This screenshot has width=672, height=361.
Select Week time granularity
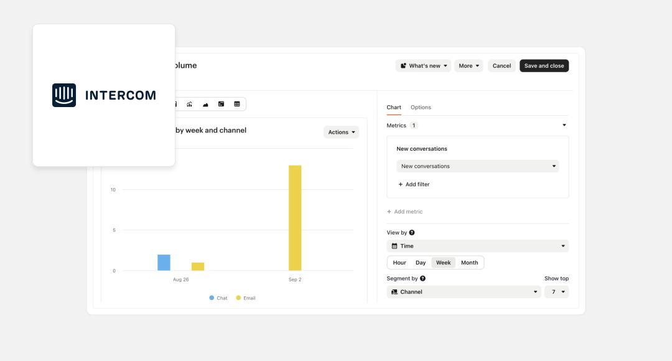443,263
